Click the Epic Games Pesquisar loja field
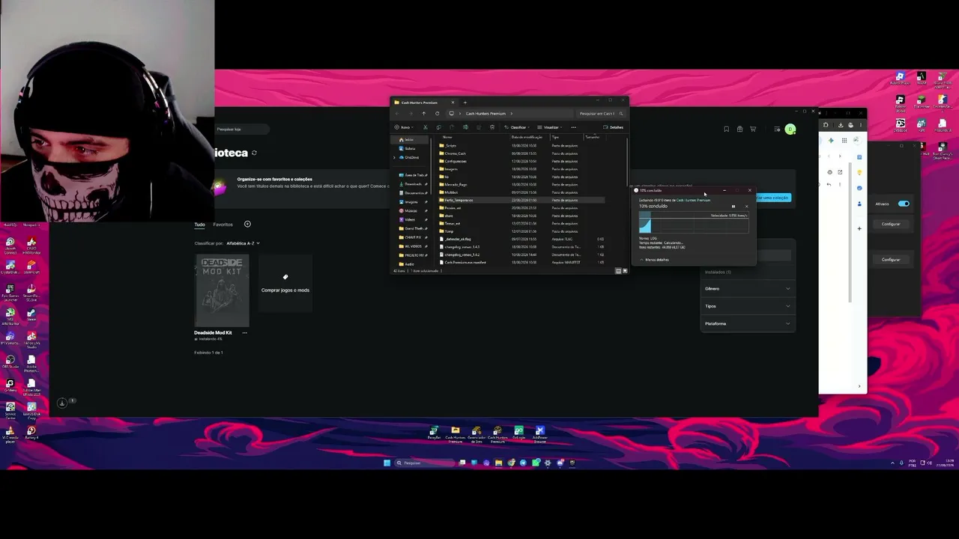Screen dimensions: 959x539 [240, 130]
